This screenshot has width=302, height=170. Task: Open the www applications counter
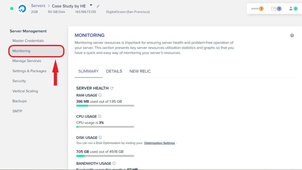pos(257,9)
